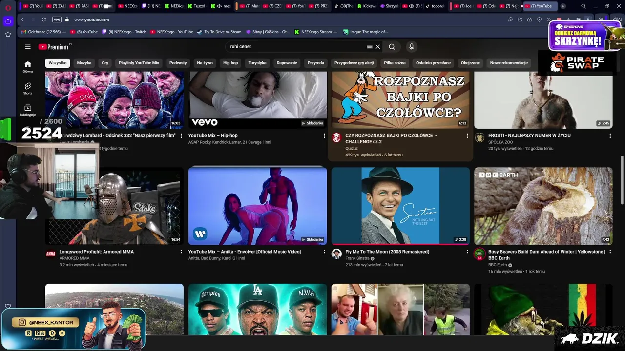The height and width of the screenshot is (351, 625).
Task: Click the snapshot camera icon in address bar
Action: tap(530, 19)
